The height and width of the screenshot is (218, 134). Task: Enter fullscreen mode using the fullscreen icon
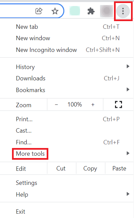click(x=118, y=104)
